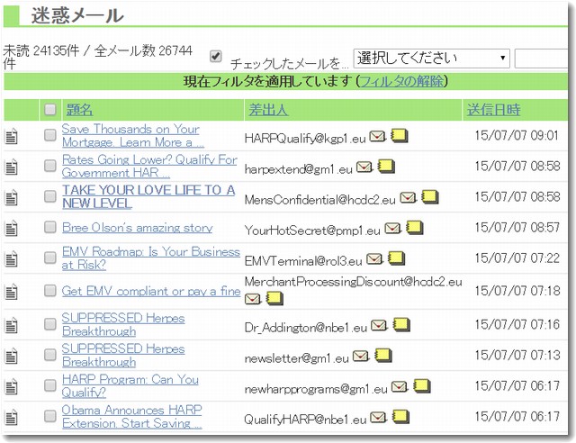Image resolution: width=576 pixels, height=443 pixels.
Task: Click the 迷惑メール heading
Action: click(77, 15)
